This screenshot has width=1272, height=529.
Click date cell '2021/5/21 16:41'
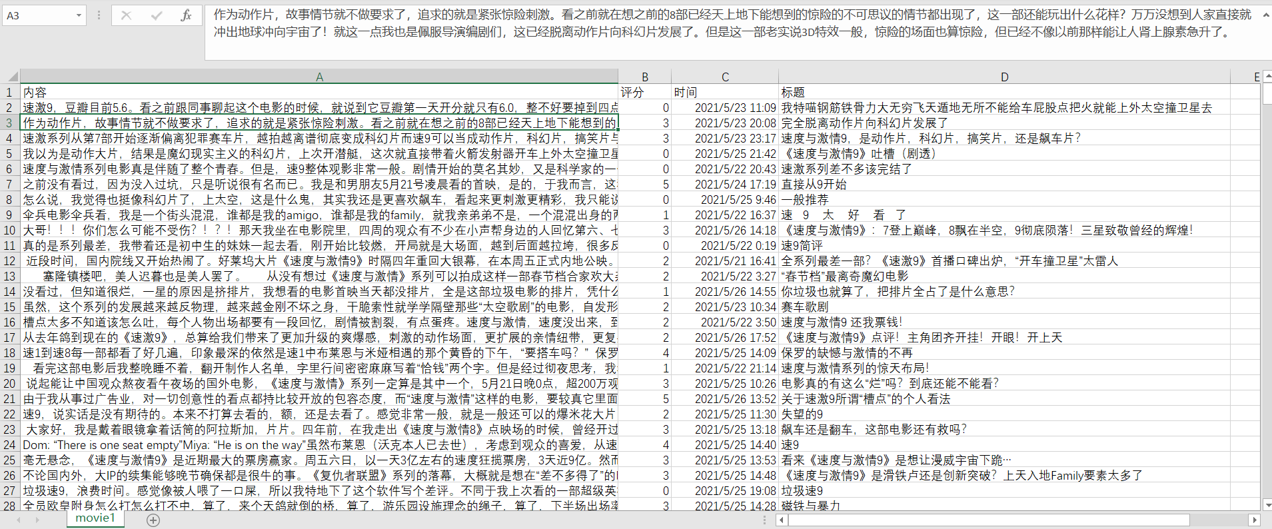tap(725, 261)
